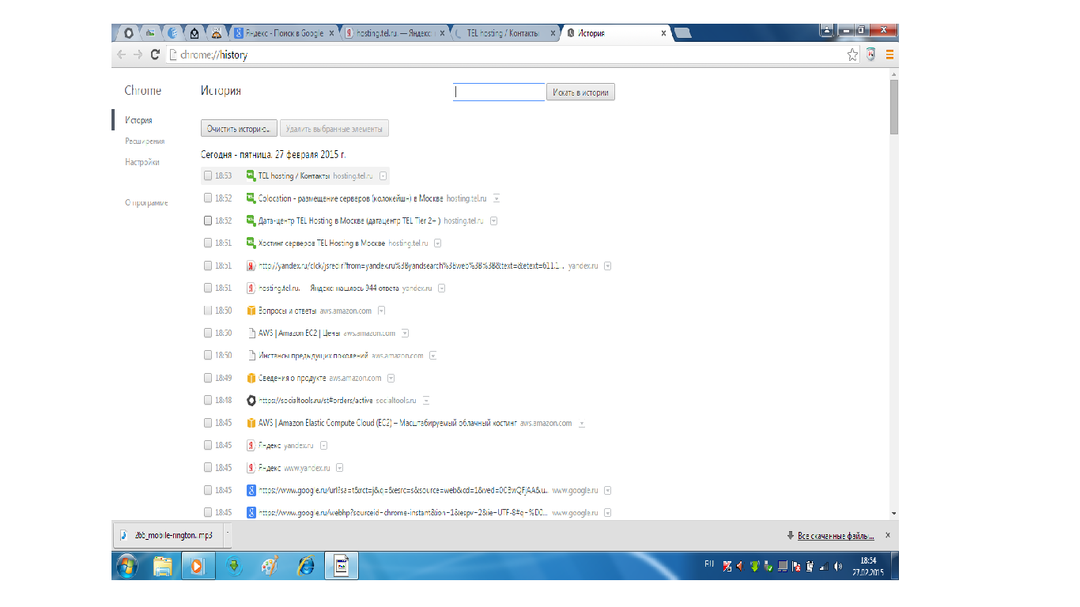Click the Очистить историю button

239,128
